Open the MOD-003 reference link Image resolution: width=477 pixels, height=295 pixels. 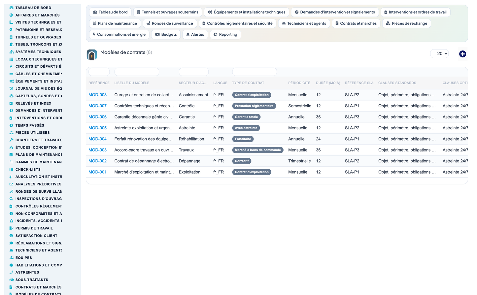point(97,150)
